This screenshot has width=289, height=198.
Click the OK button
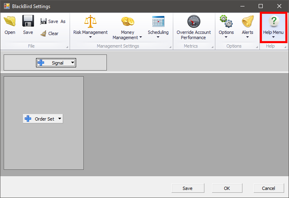pyautogui.click(x=227, y=188)
